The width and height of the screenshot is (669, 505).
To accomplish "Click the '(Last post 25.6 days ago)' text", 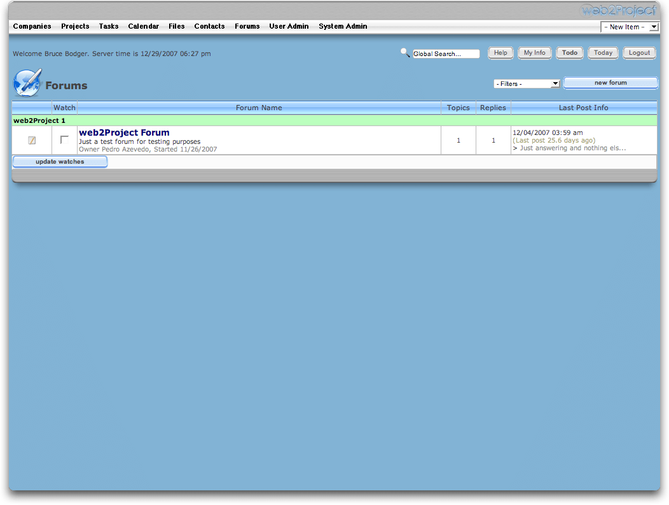I will point(554,141).
